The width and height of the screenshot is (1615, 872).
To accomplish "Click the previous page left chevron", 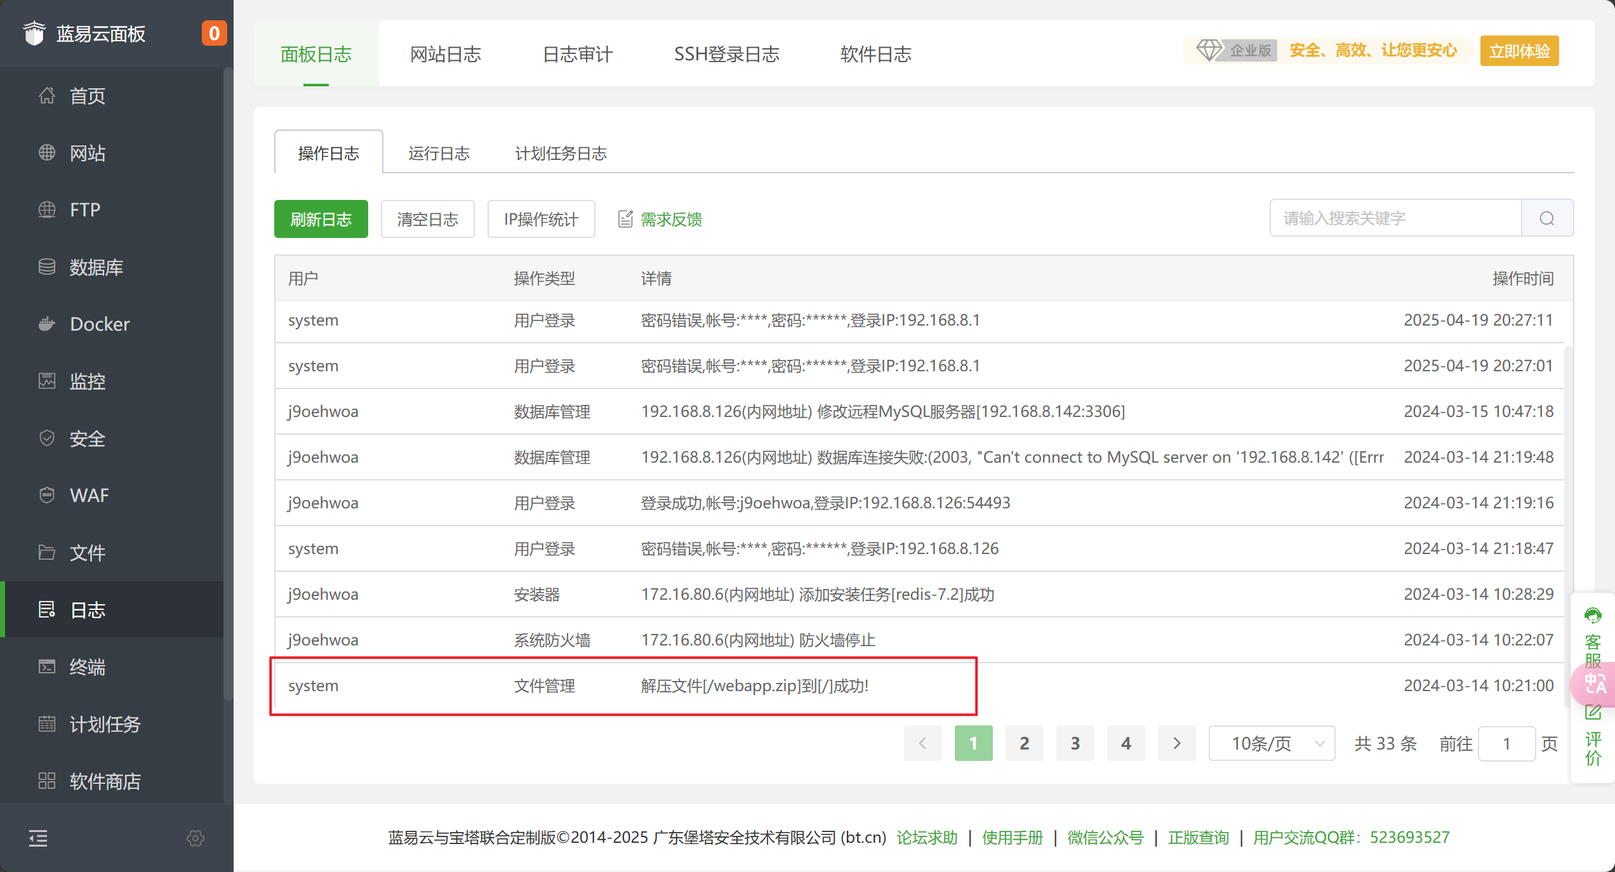I will 922,743.
